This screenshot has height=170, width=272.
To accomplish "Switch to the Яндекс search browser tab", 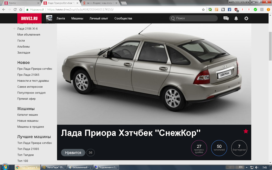I will (x=100, y=3).
